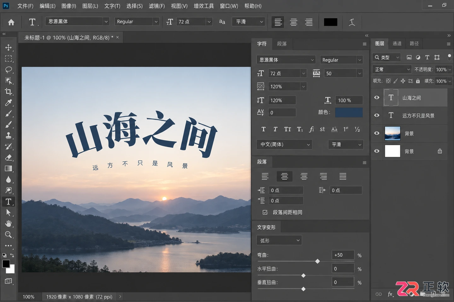Select the Dodge tool

click(9, 190)
